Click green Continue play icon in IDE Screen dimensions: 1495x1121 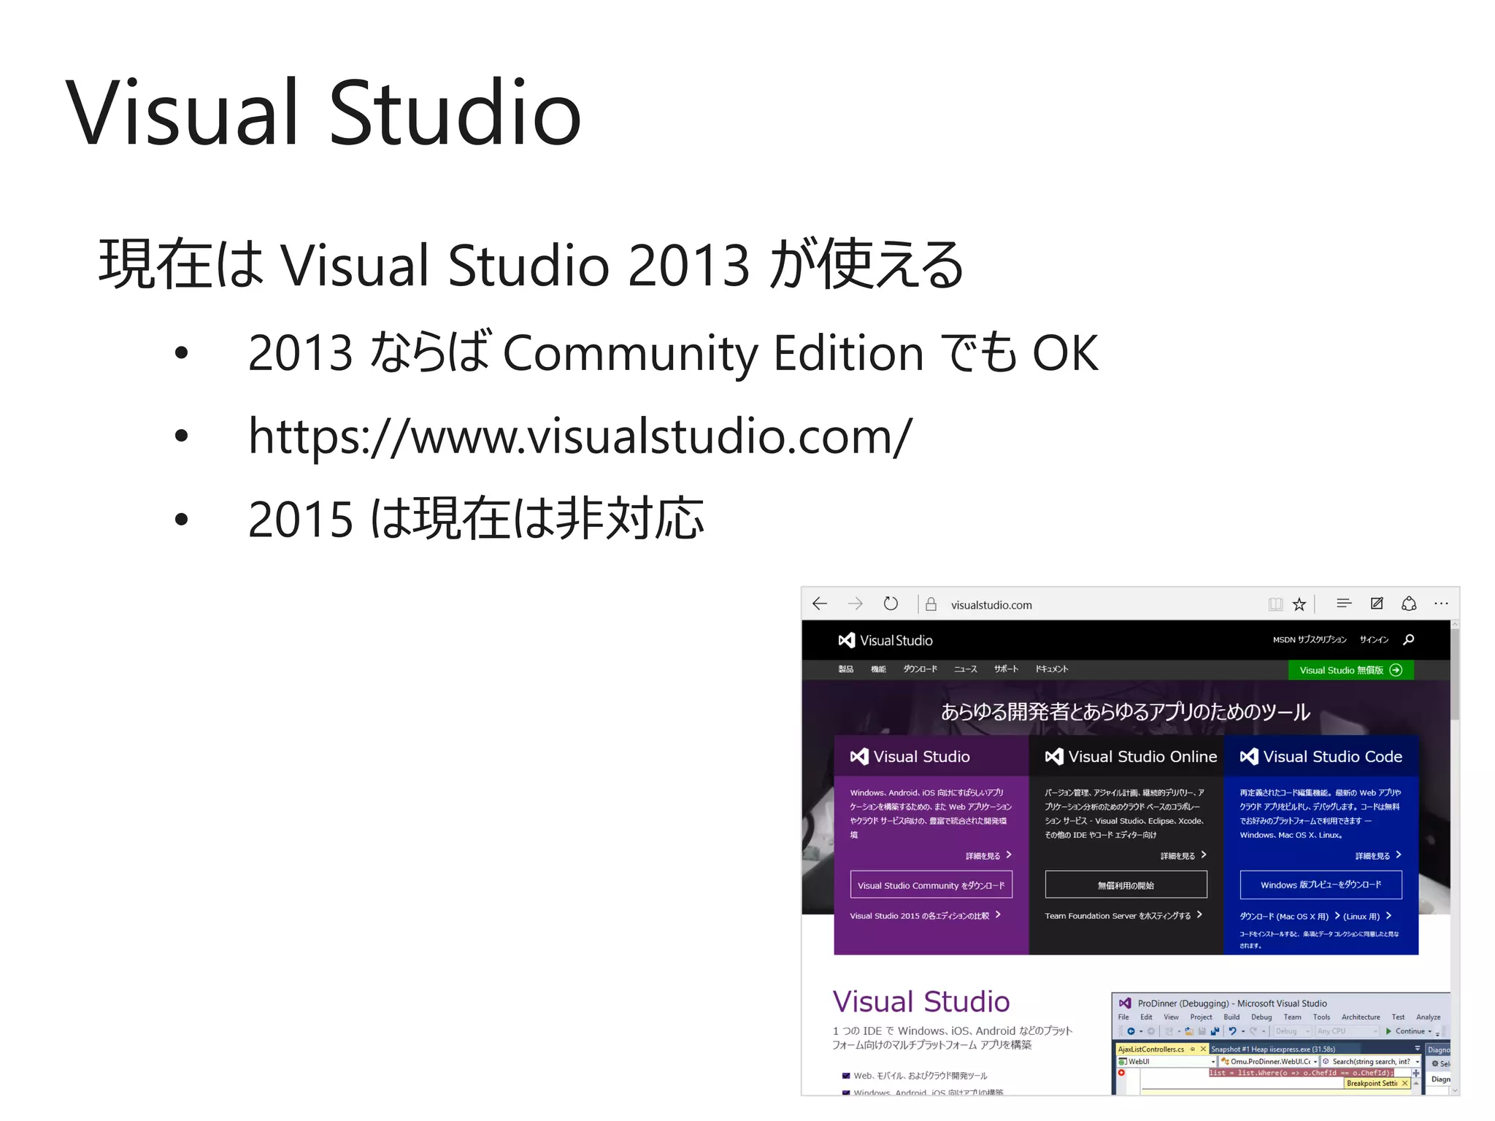click(x=1388, y=1031)
